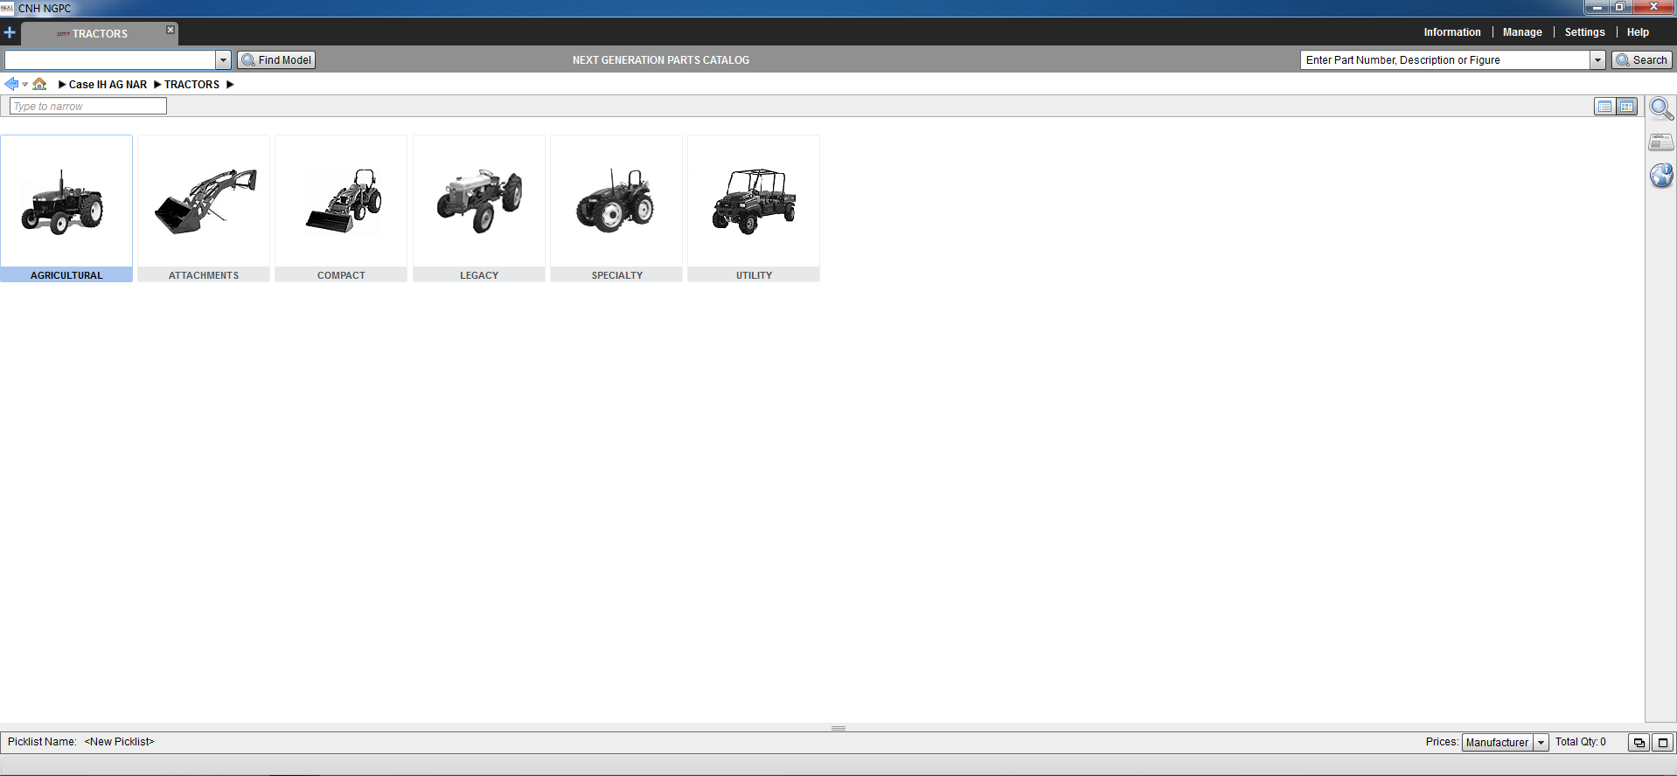Expand the model selector dropdown arrow
The height and width of the screenshot is (776, 1677).
(223, 60)
